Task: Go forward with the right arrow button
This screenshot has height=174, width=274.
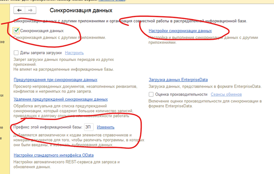Action: pyautogui.click(x=30, y=10)
